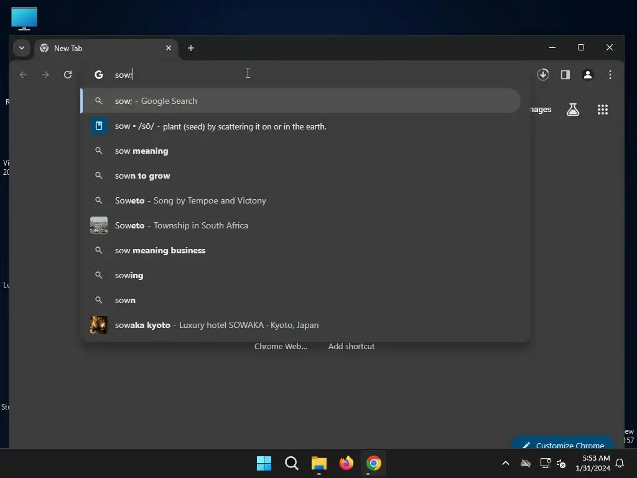Click the forward navigation arrow

(x=45, y=75)
